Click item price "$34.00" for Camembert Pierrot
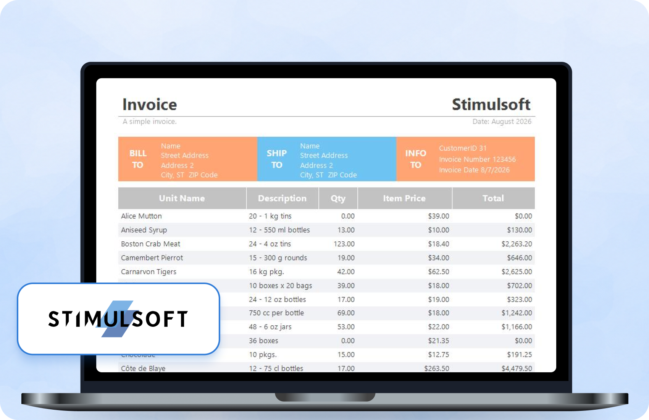 tap(438, 258)
